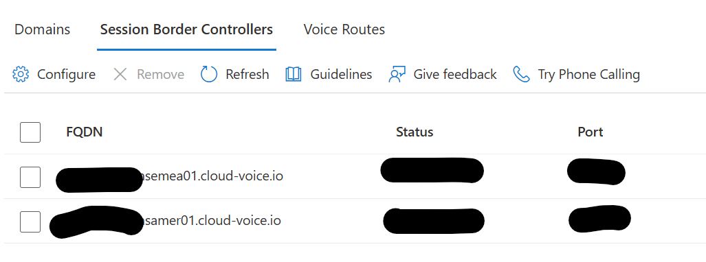Check the box for samer01.cloud-voice.io row
This screenshot has height=262, width=706.
point(30,222)
